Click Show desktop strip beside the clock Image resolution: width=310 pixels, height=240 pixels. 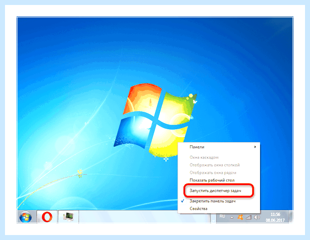[x=291, y=217]
